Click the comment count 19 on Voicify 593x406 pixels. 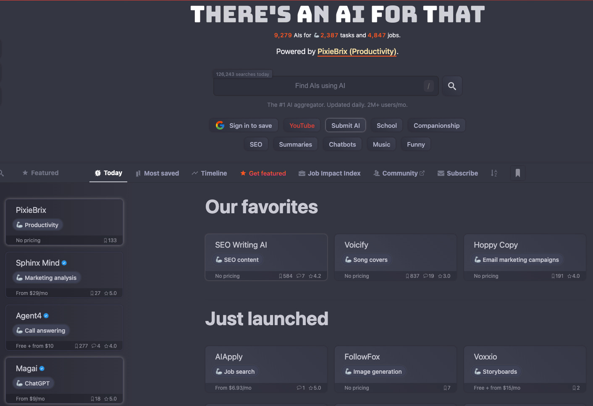429,276
